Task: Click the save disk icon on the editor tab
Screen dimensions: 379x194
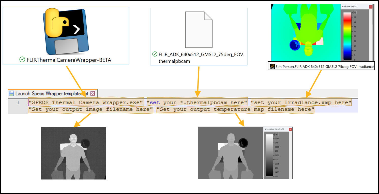Action: (11, 93)
